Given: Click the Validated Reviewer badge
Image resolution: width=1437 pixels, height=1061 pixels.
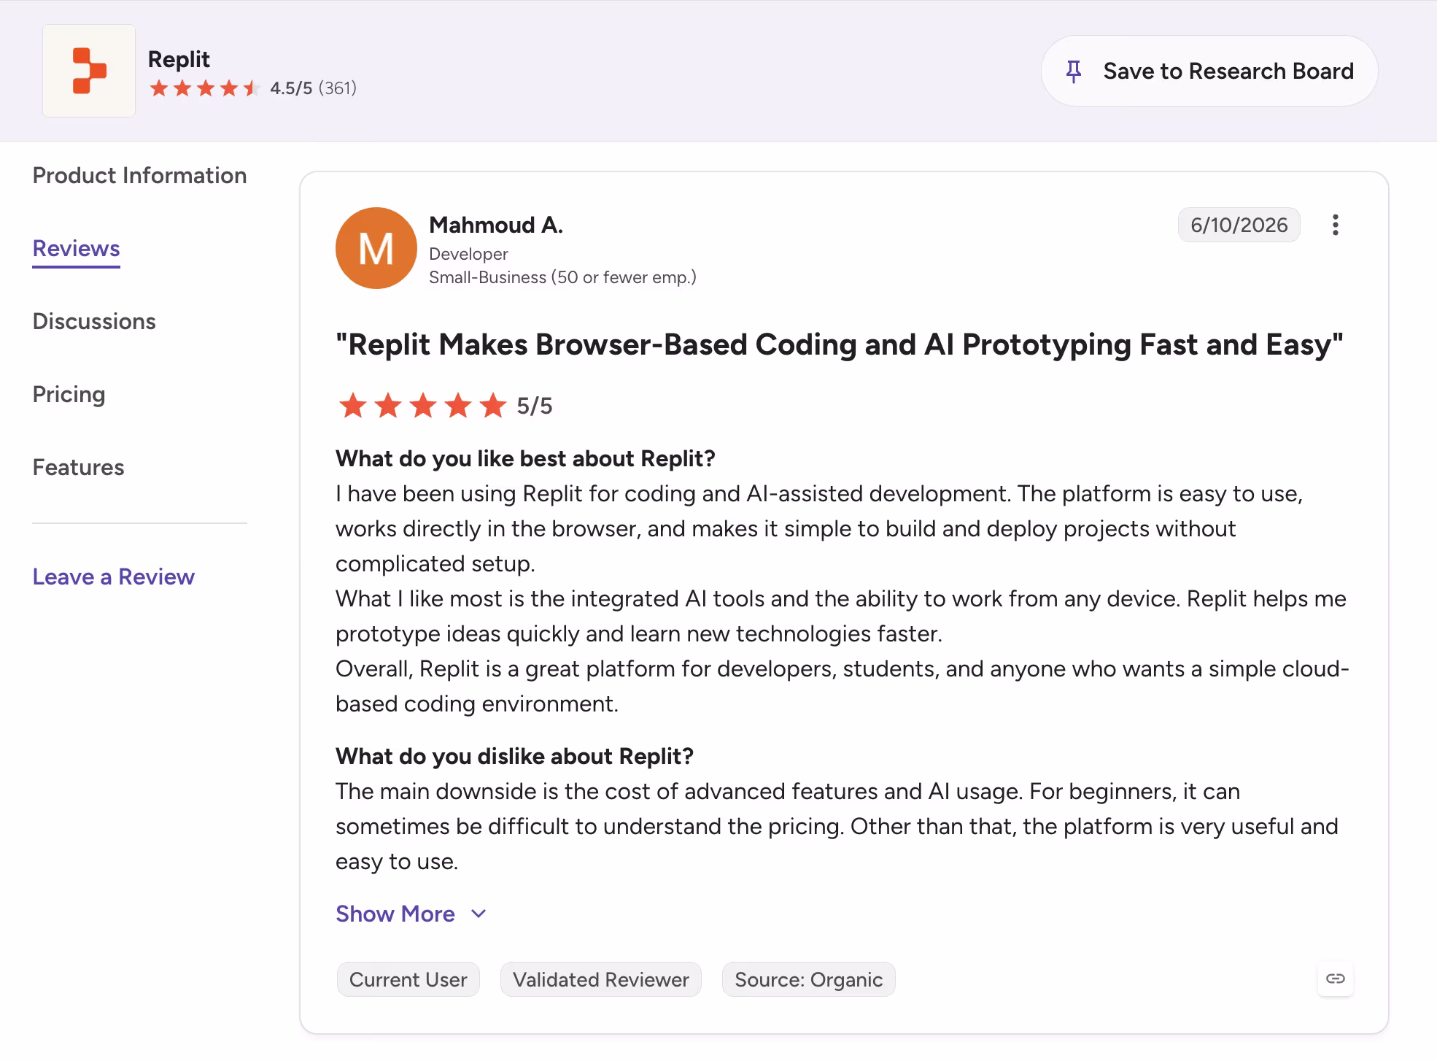Looking at the screenshot, I should click(600, 979).
